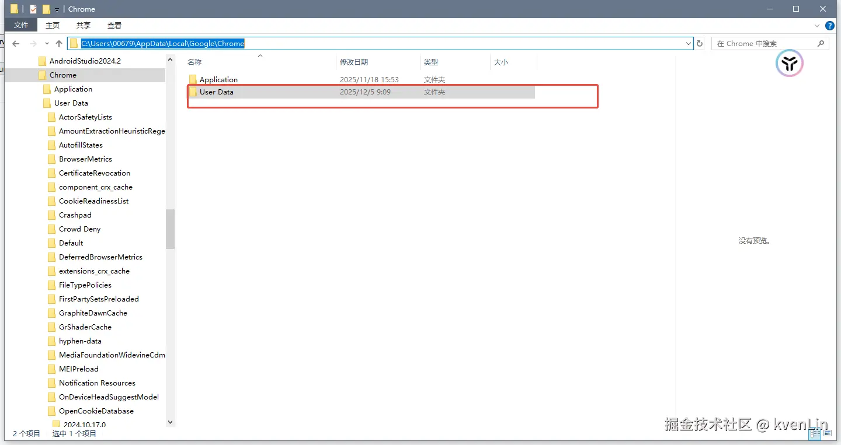Select MediaFoundationWidevineCdm in the tree
This screenshot has width=841, height=445.
(x=112, y=355)
